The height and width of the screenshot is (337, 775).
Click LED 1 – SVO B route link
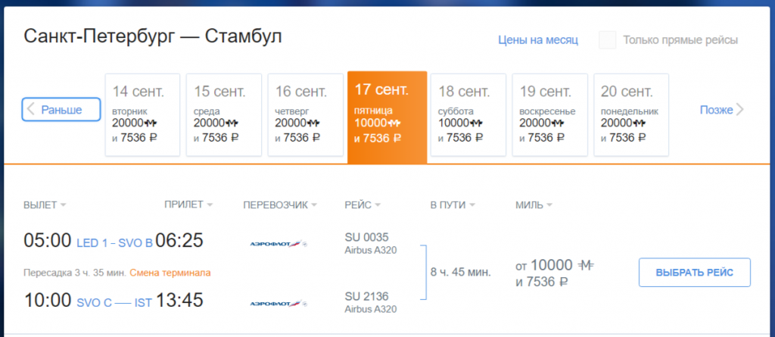coord(115,243)
